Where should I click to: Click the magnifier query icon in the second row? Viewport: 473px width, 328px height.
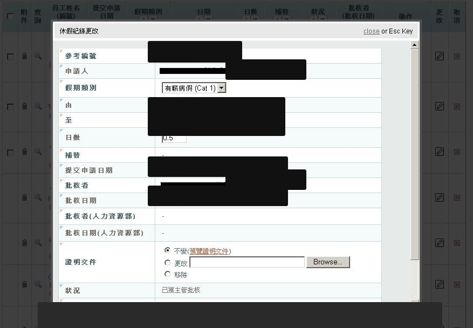[38, 106]
